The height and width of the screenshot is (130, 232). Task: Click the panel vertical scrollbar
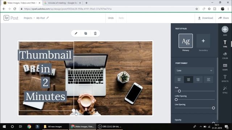tap(217, 88)
